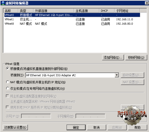The width and height of the screenshot is (149, 132).
Task: Click the Virtual Network Editor title icon
Action: [3, 3]
